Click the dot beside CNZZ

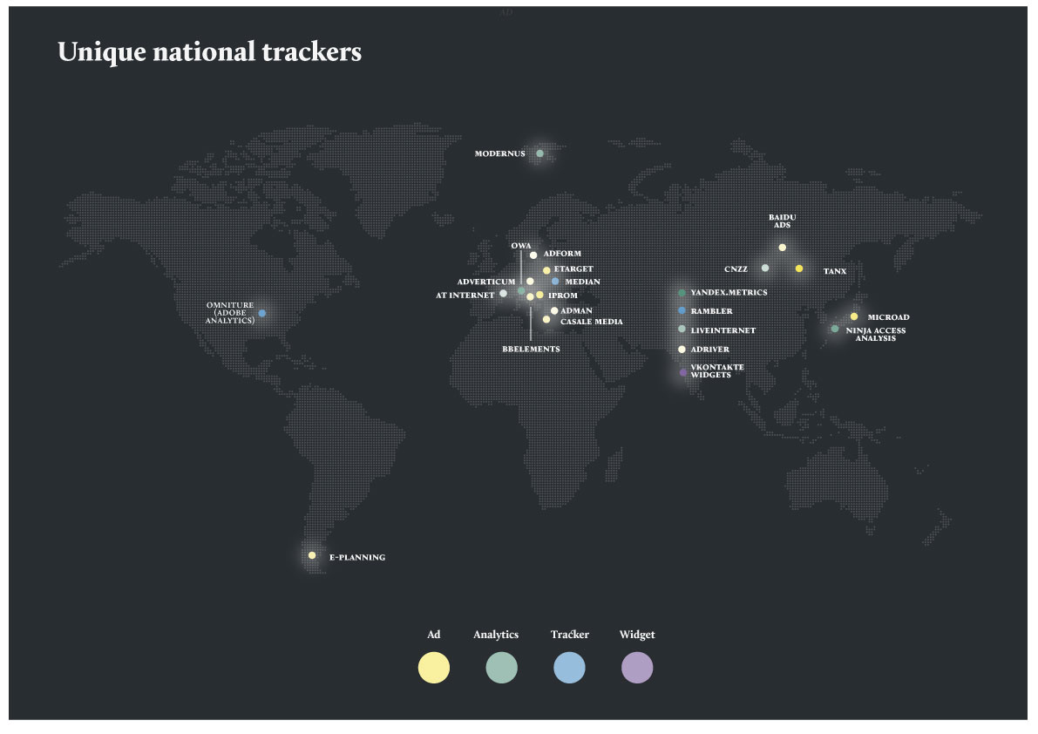pyautogui.click(x=764, y=268)
